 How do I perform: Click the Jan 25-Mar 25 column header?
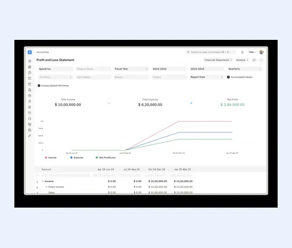[182, 169]
